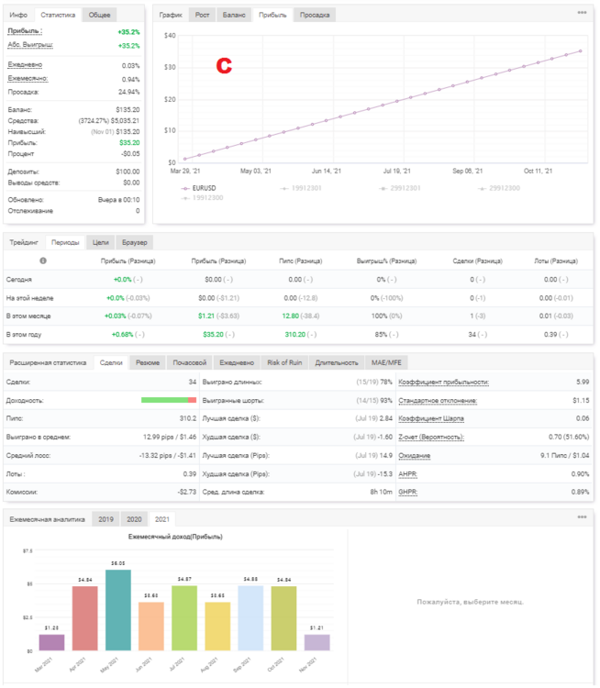The height and width of the screenshot is (688, 600).
Task: Select the 2020 monthly analytics tab
Action: (x=134, y=519)
